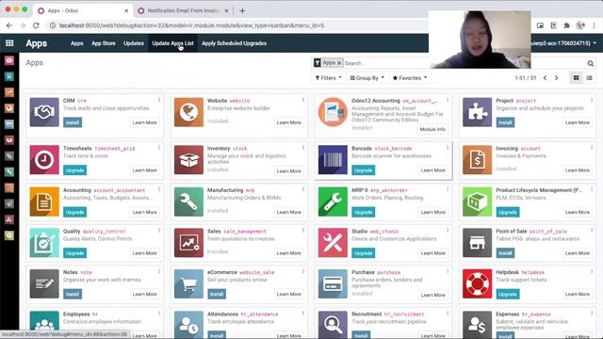Screen dimensions: 603x339
Task: Remove the Apps filter tag
Action: [339, 63]
